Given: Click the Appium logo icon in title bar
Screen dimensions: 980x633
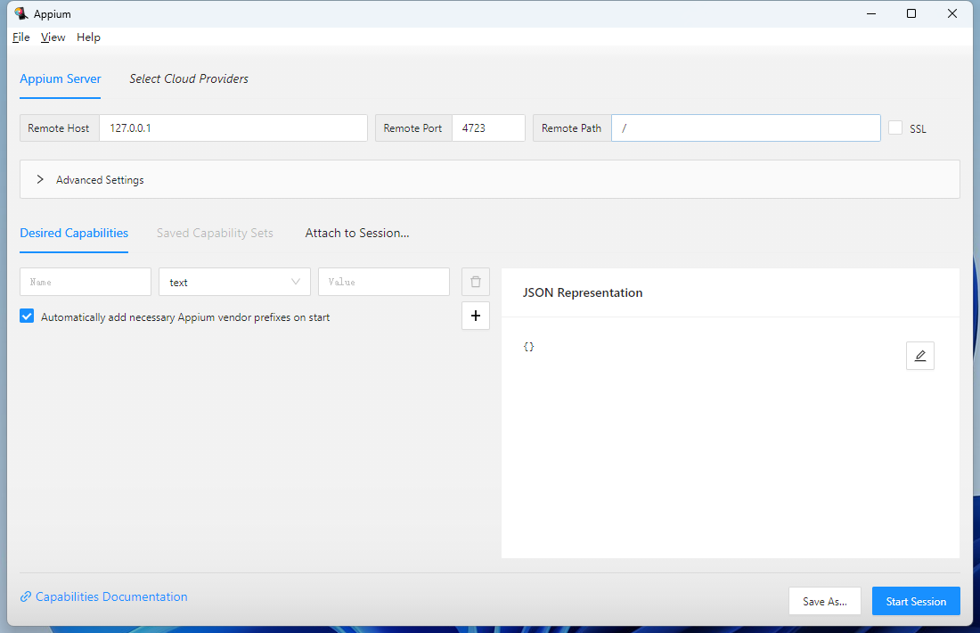Looking at the screenshot, I should click(21, 13).
